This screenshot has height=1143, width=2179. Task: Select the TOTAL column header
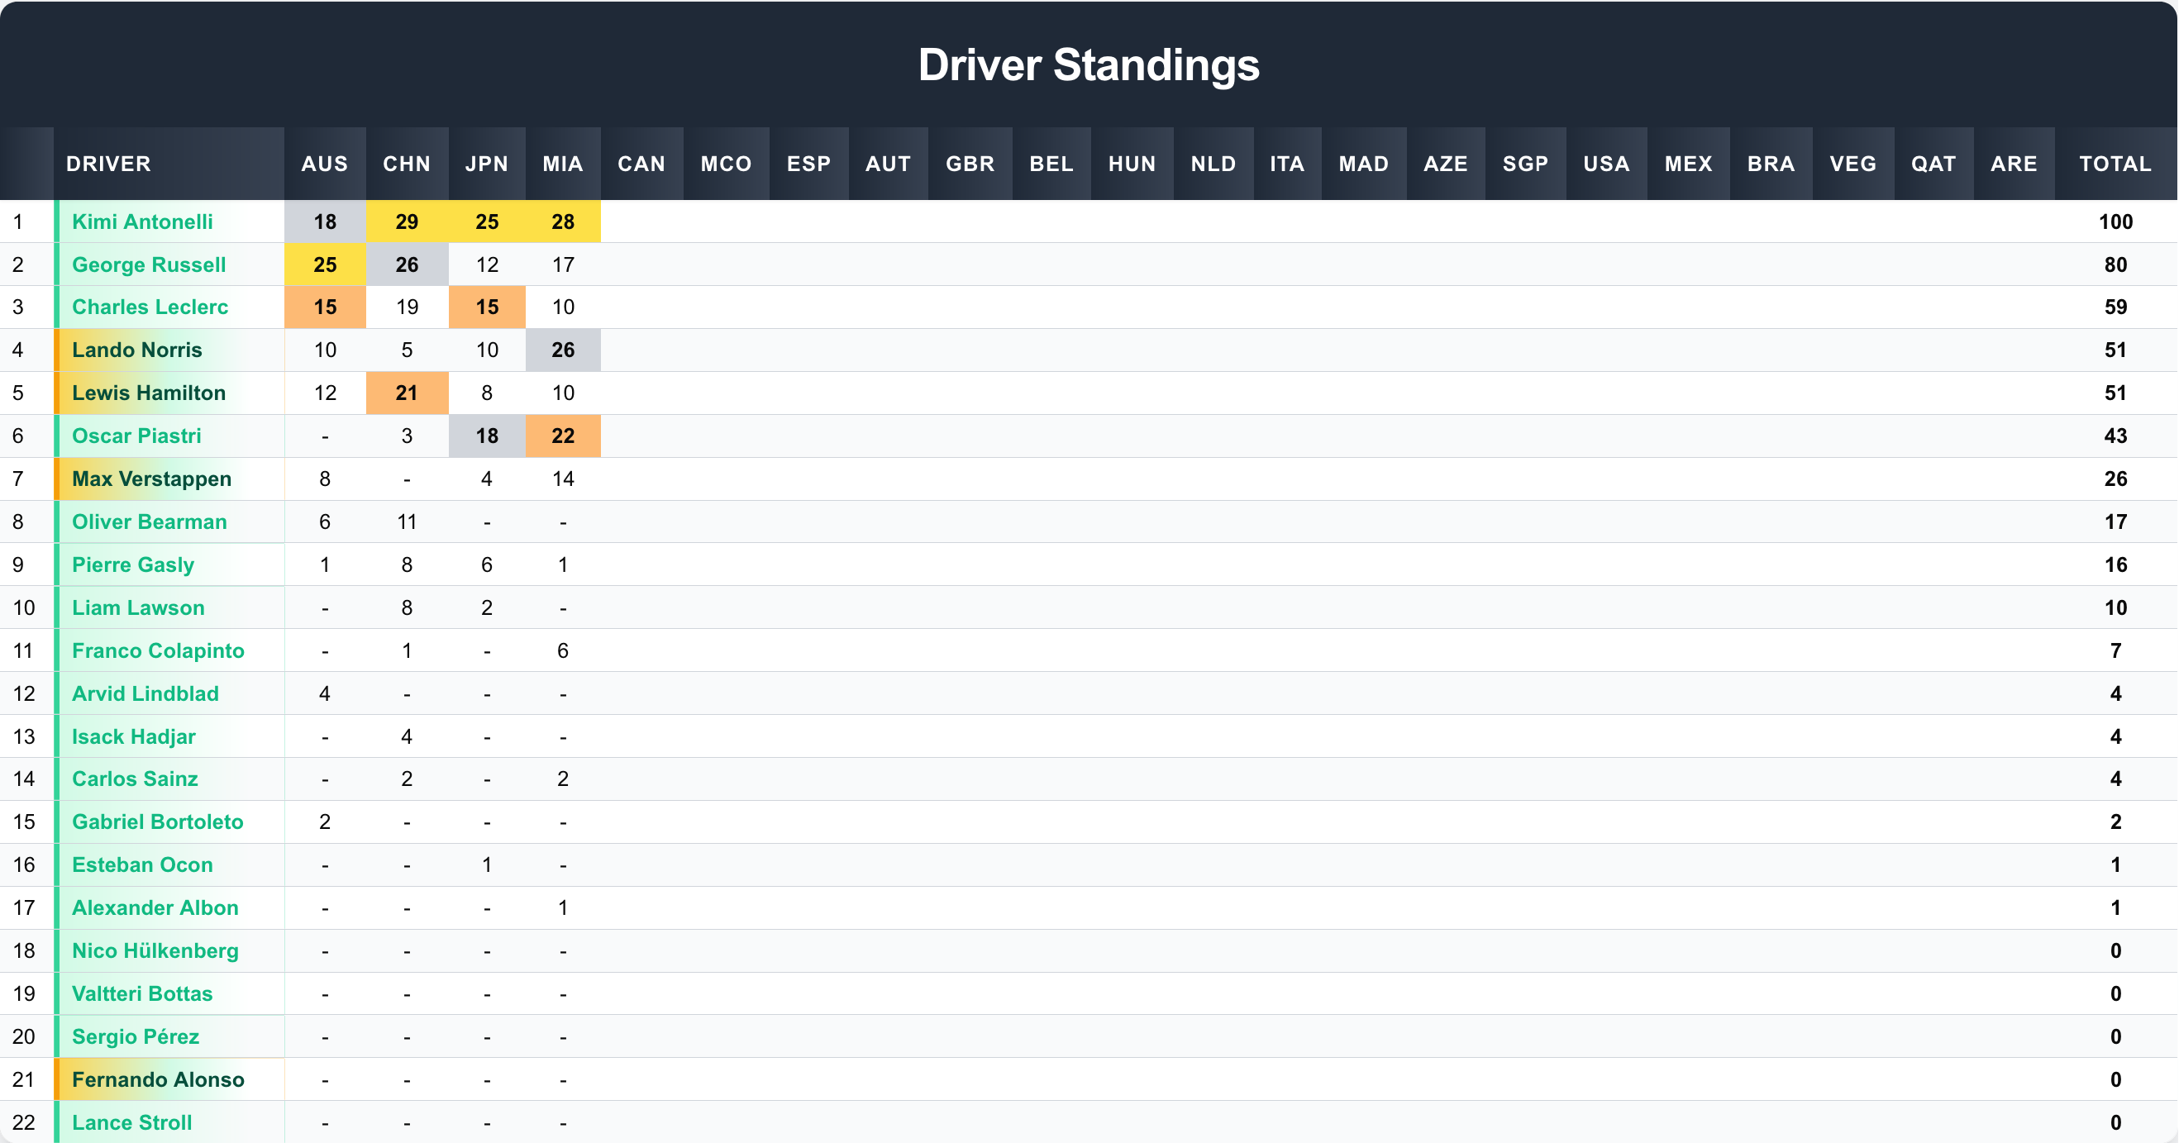pos(2115,164)
